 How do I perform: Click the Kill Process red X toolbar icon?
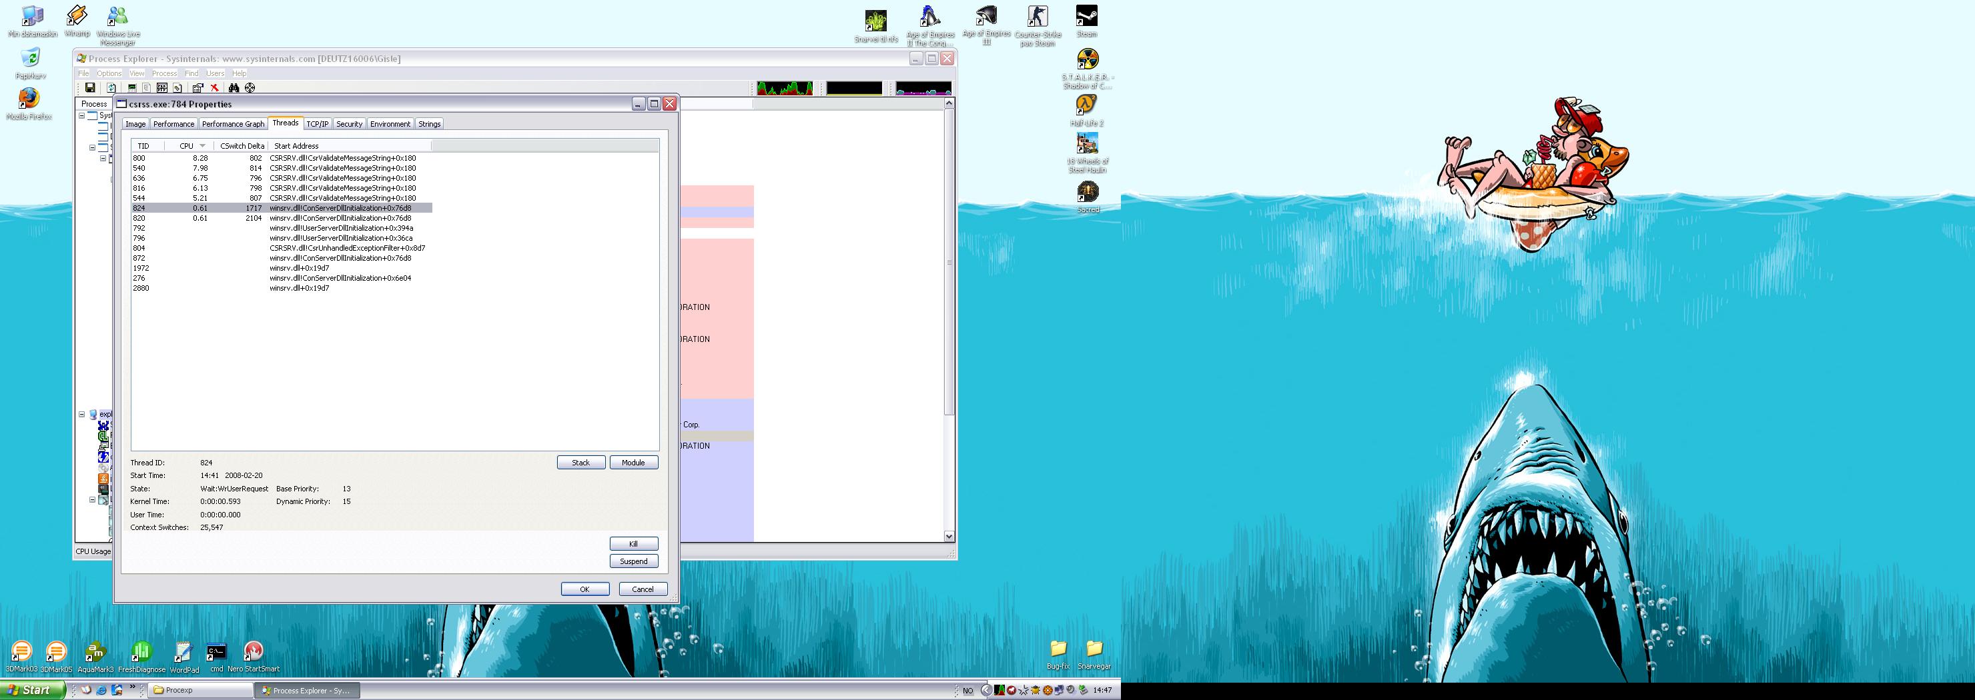pyautogui.click(x=215, y=88)
